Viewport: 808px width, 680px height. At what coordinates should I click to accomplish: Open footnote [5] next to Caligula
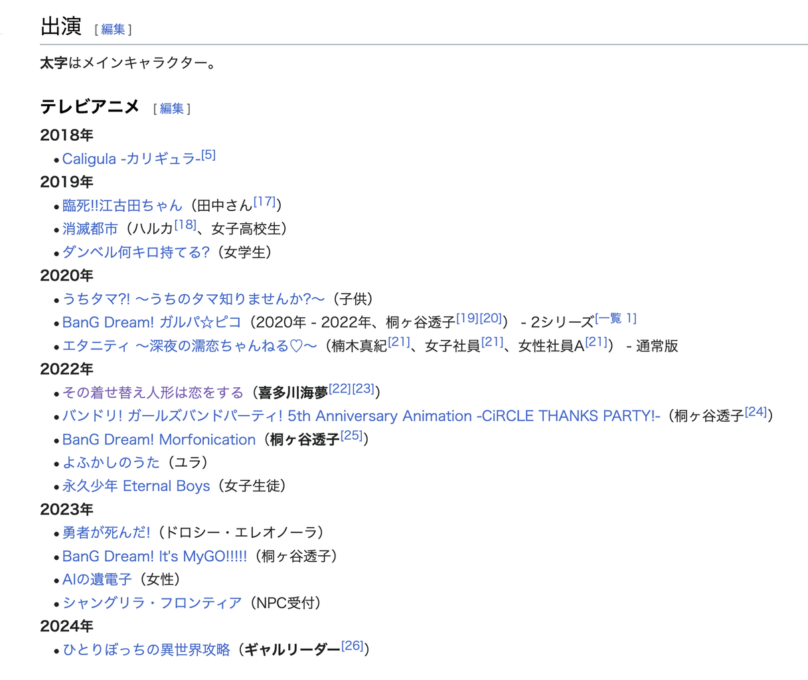pyautogui.click(x=208, y=155)
